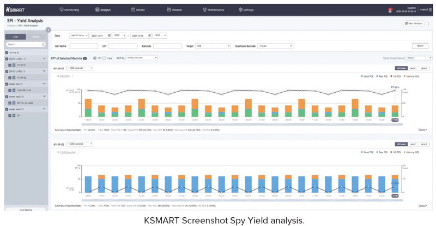Screen dimensions: 436x226
Task: Open the Sort by dropdown
Action: click(141, 58)
